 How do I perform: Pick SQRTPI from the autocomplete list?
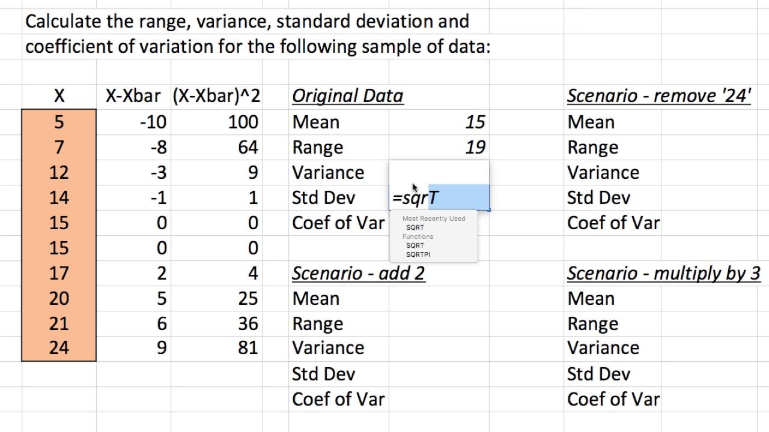(418, 254)
